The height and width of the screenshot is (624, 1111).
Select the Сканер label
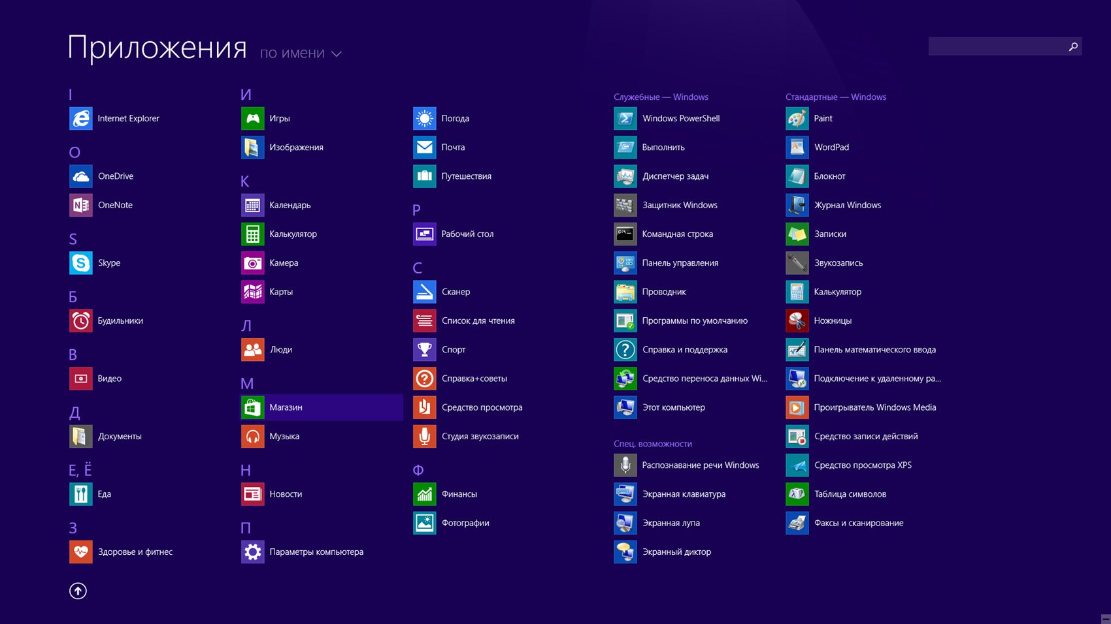(456, 292)
